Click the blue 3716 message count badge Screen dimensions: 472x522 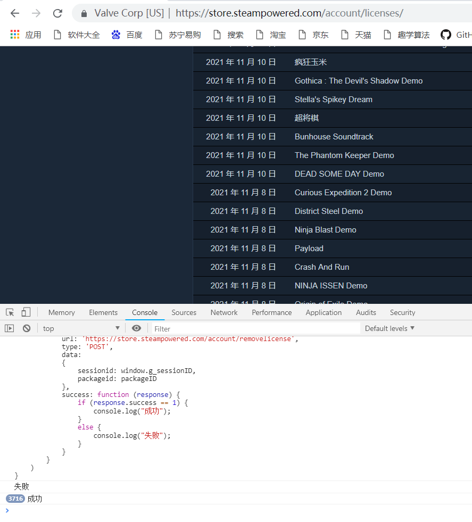click(15, 499)
